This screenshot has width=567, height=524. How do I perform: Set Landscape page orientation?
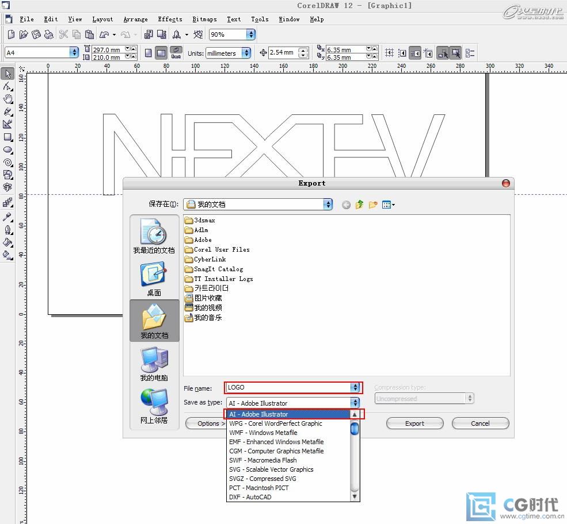click(x=161, y=53)
